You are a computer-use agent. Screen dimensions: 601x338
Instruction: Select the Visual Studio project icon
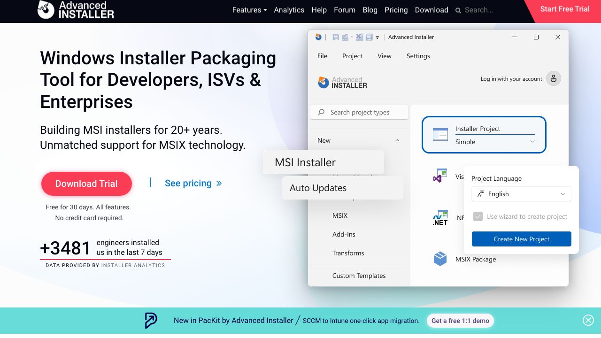[440, 176]
